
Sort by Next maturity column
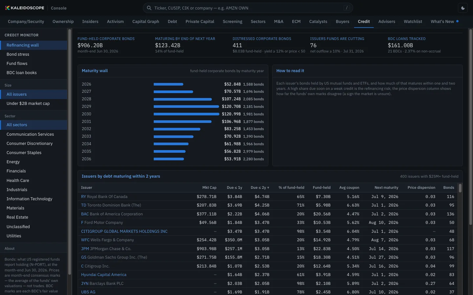(x=386, y=188)
